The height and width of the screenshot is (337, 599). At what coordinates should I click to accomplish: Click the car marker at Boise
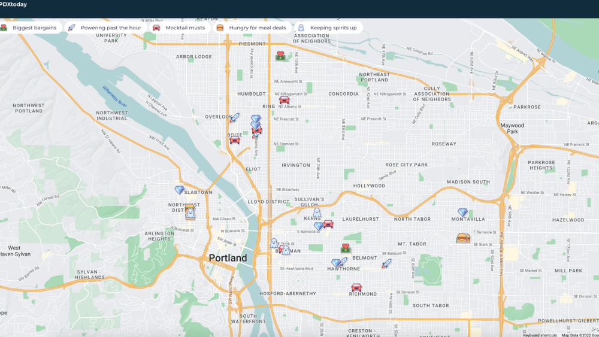235,139
